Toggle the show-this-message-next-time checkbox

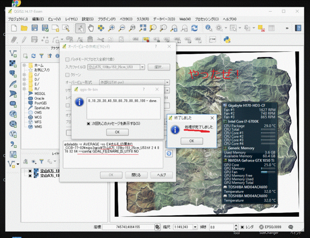tap(88, 124)
